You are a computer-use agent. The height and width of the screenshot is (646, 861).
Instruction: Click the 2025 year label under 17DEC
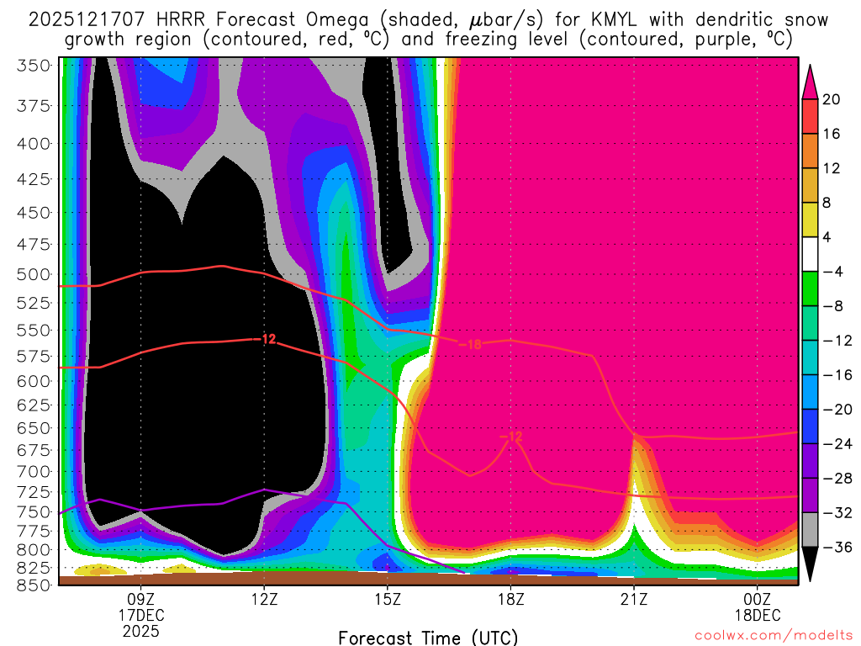[140, 631]
